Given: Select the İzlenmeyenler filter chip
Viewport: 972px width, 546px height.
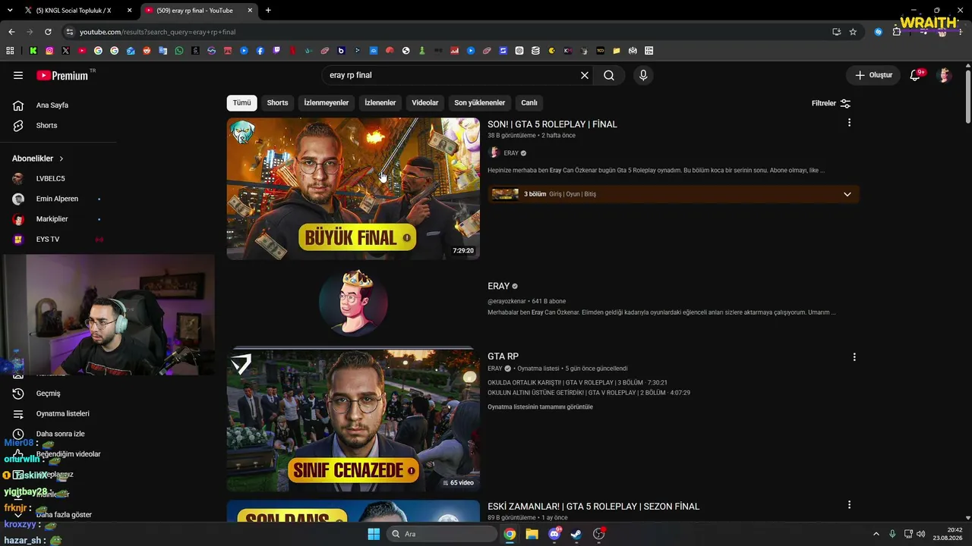Looking at the screenshot, I should (327, 103).
